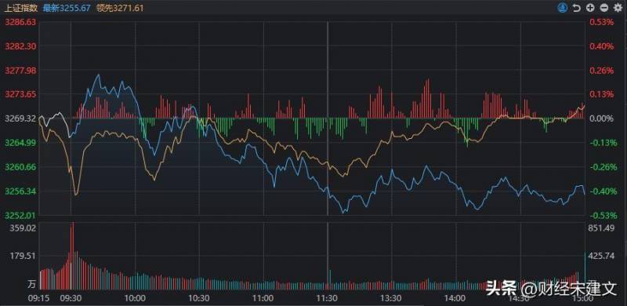Click the -0.40% green percent label

point(603,191)
